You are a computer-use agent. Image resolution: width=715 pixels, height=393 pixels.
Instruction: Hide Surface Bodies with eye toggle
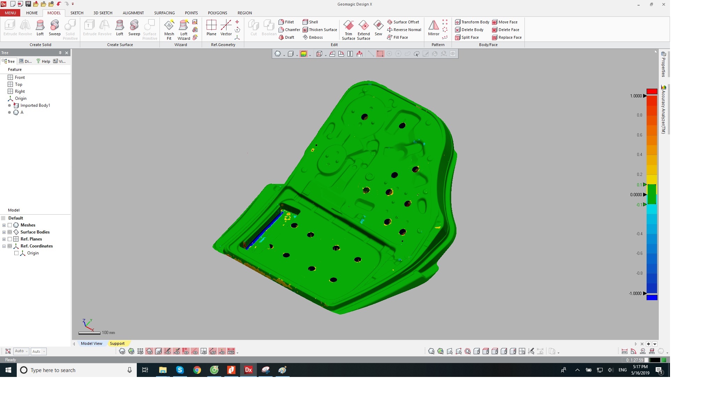point(10,232)
